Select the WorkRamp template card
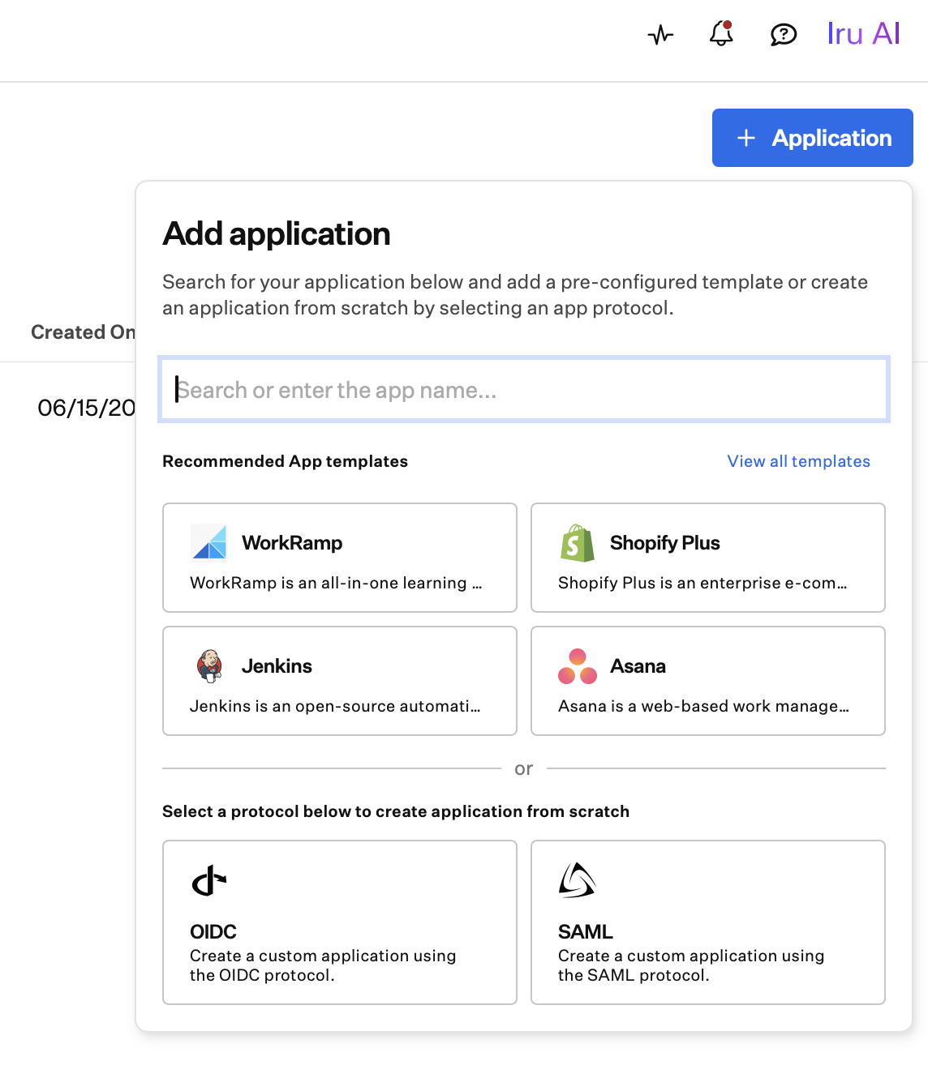This screenshot has width=928, height=1078. [340, 558]
